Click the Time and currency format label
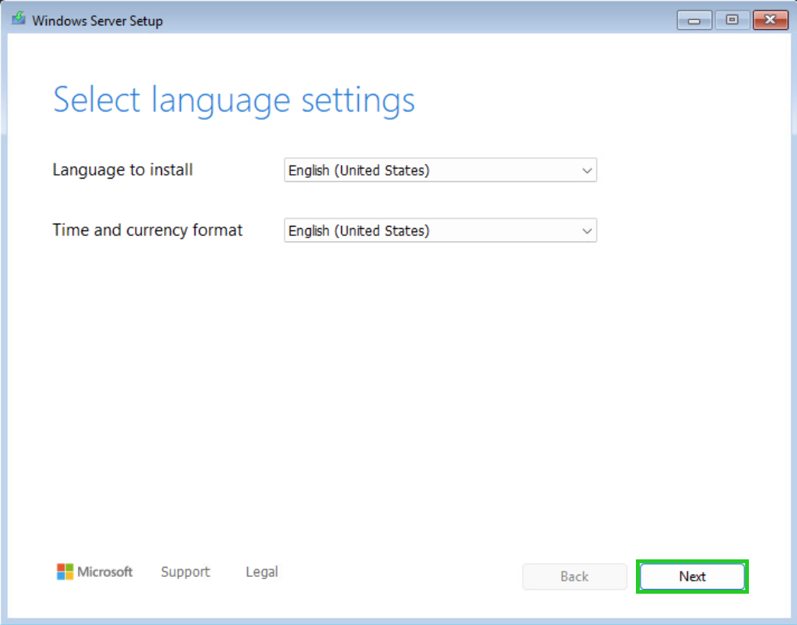Image resolution: width=797 pixels, height=625 pixels. [147, 230]
